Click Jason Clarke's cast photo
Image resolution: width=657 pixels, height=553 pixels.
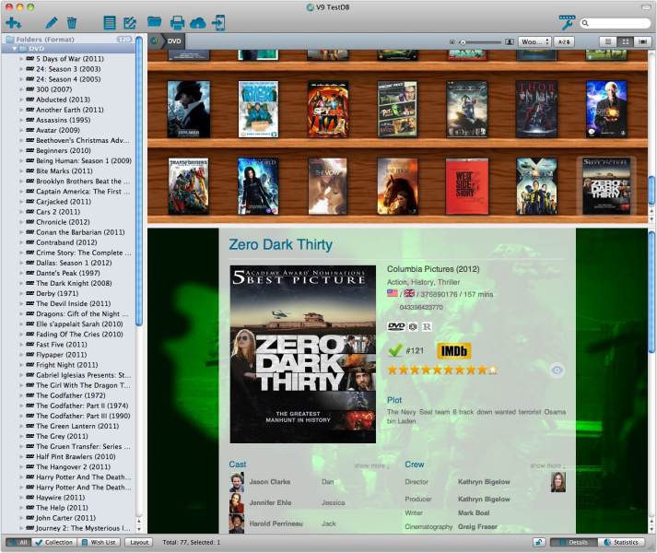(x=236, y=482)
